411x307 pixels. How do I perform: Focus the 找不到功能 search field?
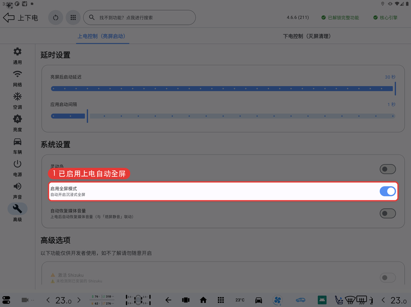click(x=139, y=18)
